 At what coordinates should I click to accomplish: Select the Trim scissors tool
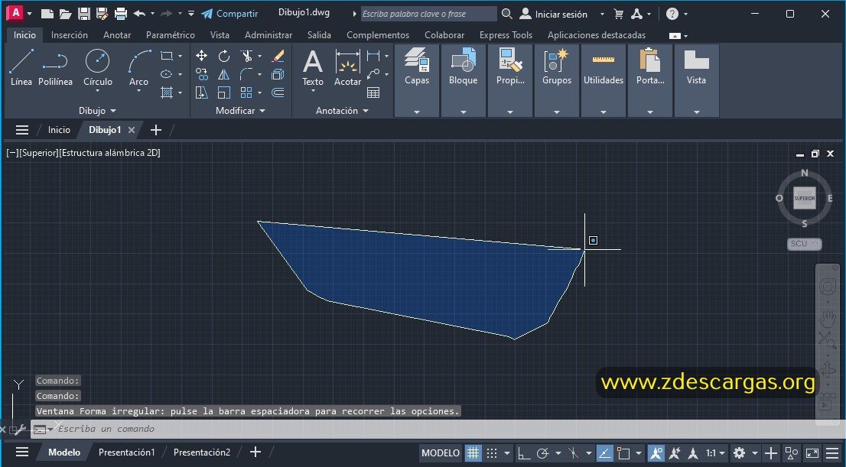(246, 56)
